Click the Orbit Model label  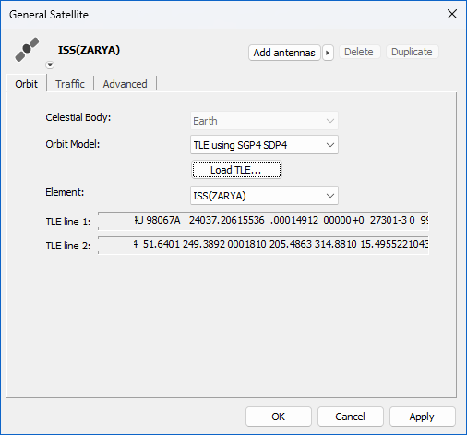tap(73, 144)
